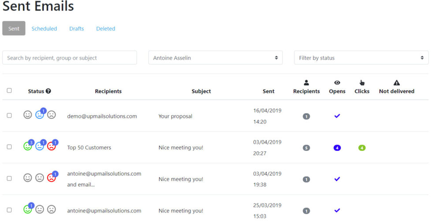
Task: Click the search by recipient field
Action: pyautogui.click(x=70, y=58)
